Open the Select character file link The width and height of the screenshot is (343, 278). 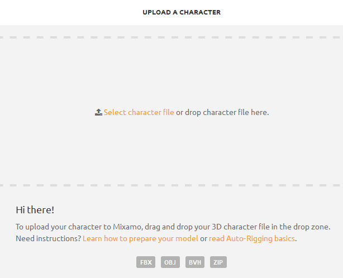[x=139, y=112]
